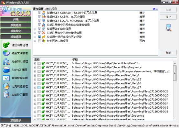Uncheck 扫描HKEY_LOCAL_MACHINE中的冗余信息
Screen dimensions: 179x128
click(x=39, y=21)
